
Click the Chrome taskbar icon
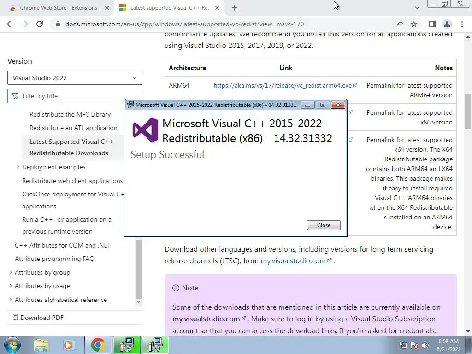click(98, 345)
